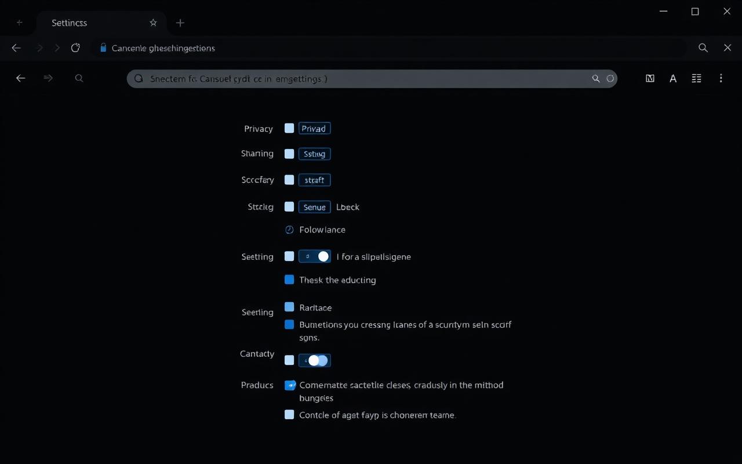Check the 'Thesk the aducting' checkbox

pyautogui.click(x=289, y=280)
